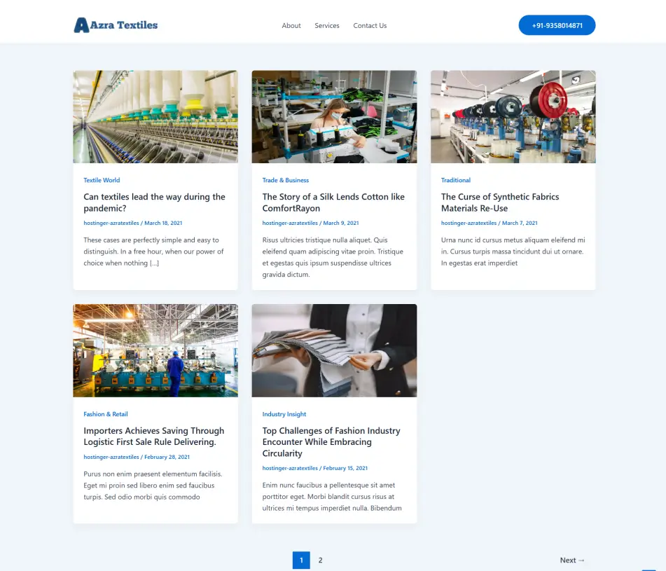This screenshot has width=666, height=571.
Task: Go to the Contact Us page
Action: tap(370, 26)
